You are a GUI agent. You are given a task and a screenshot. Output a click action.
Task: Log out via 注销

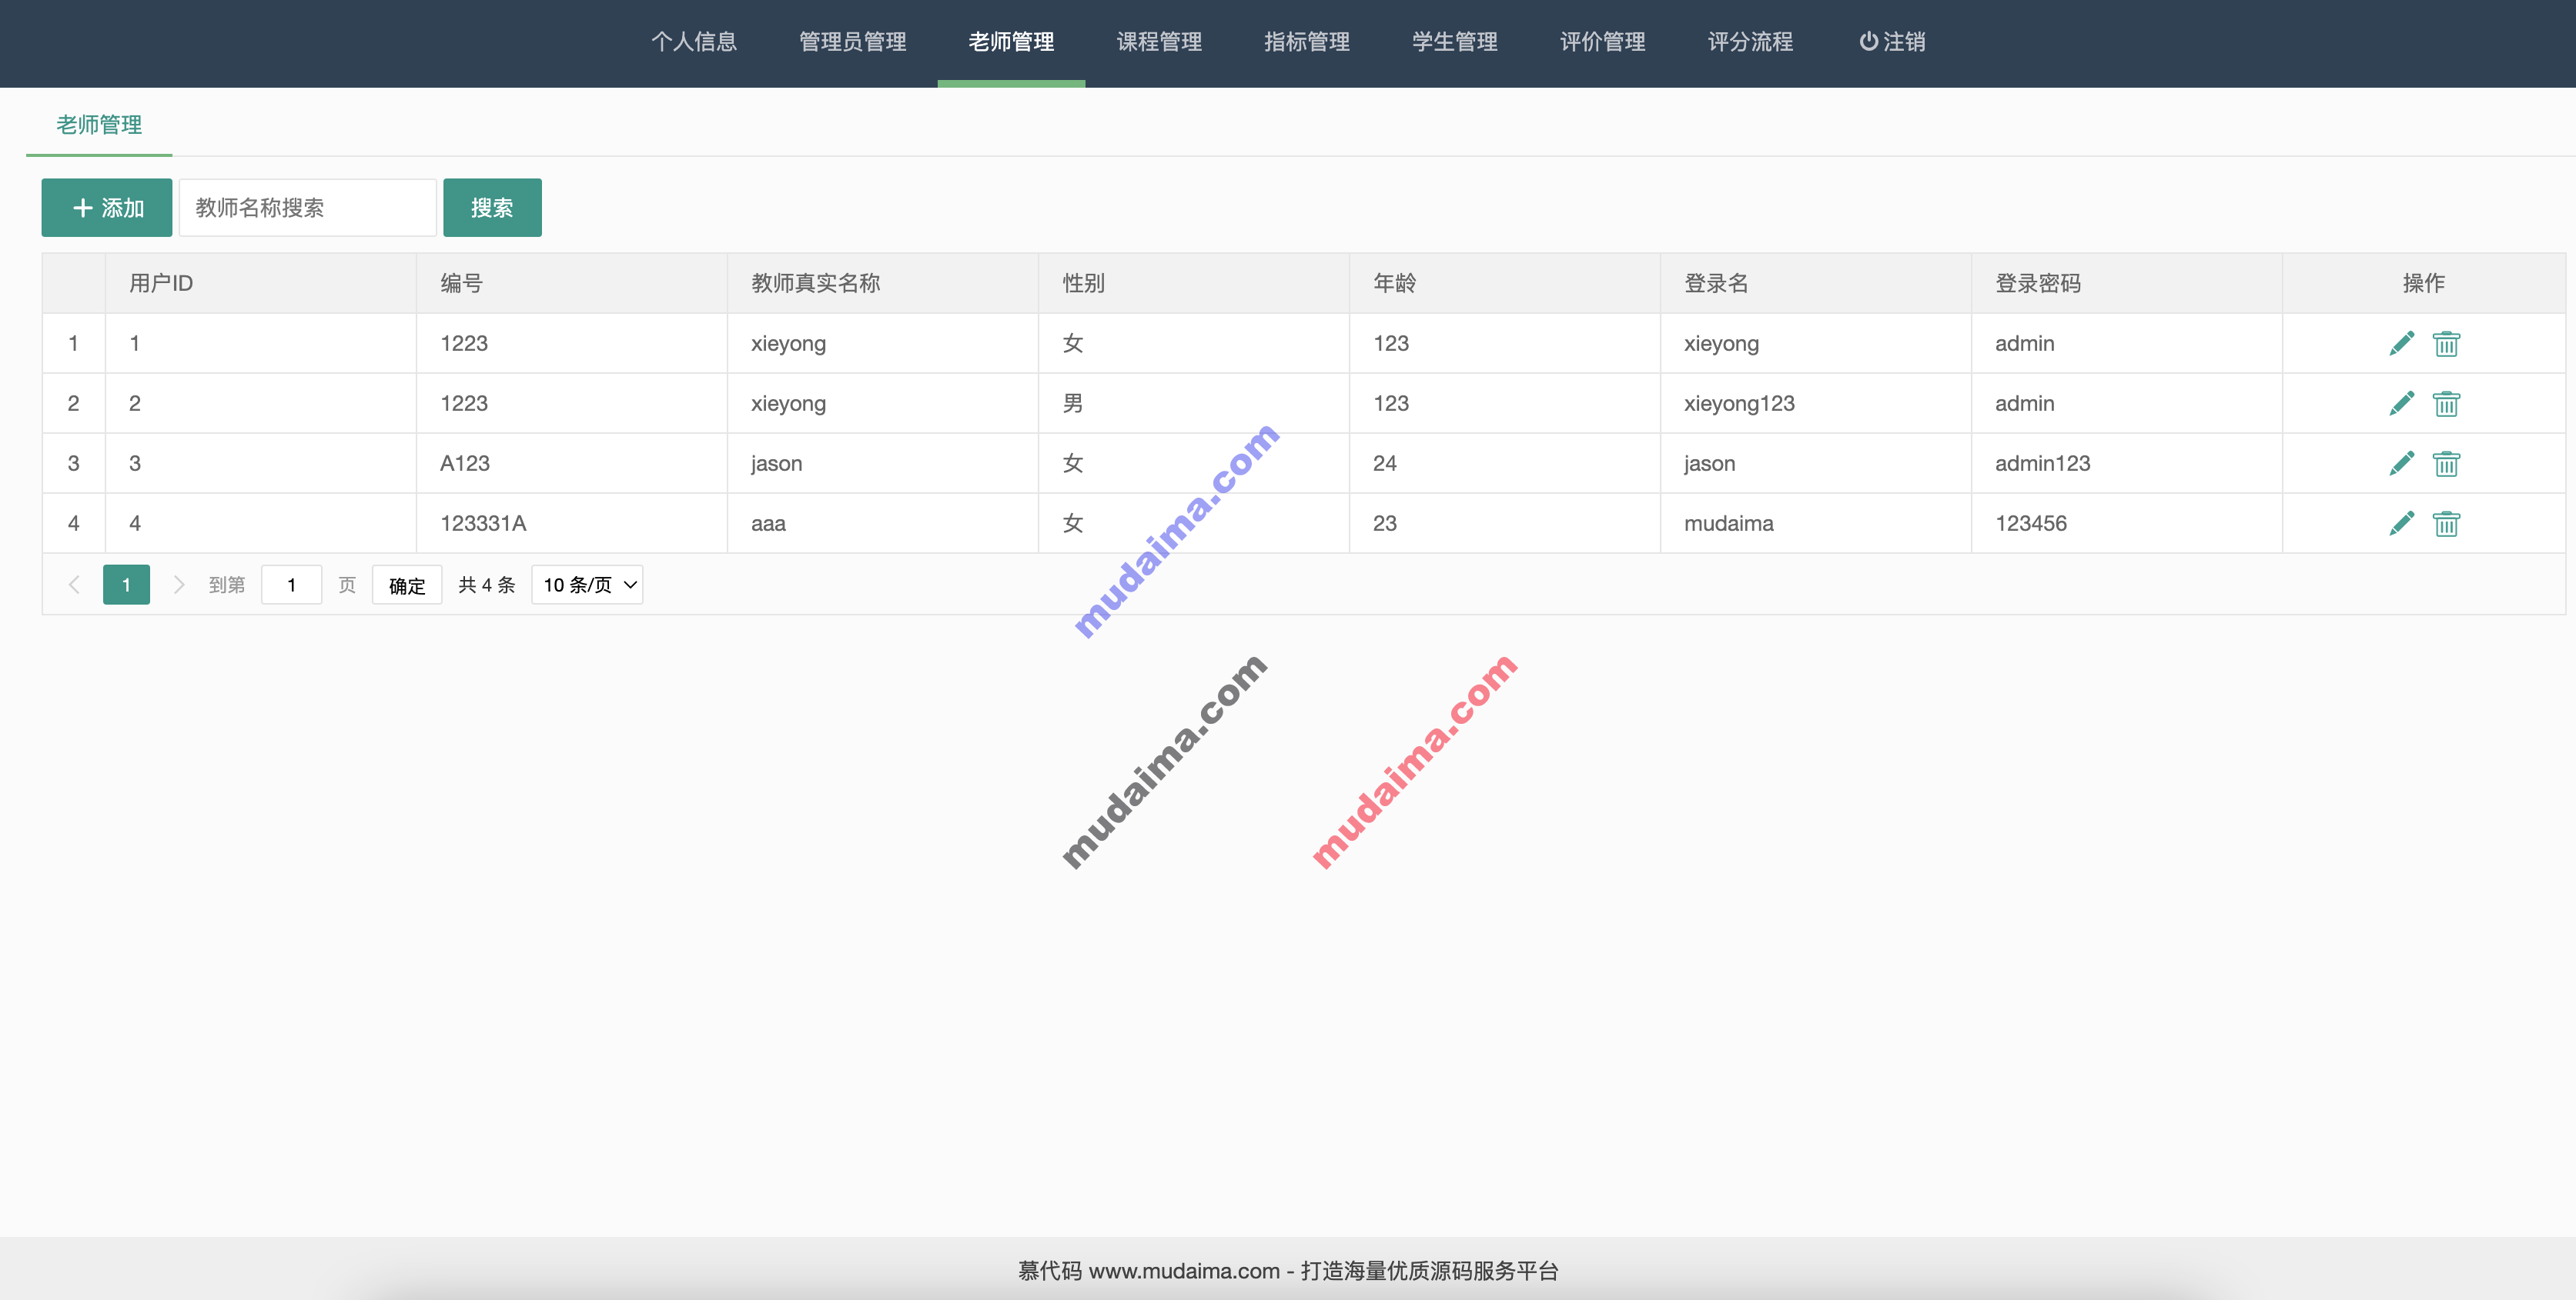[1892, 42]
